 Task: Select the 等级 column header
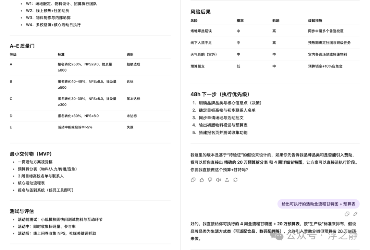click(x=13, y=54)
